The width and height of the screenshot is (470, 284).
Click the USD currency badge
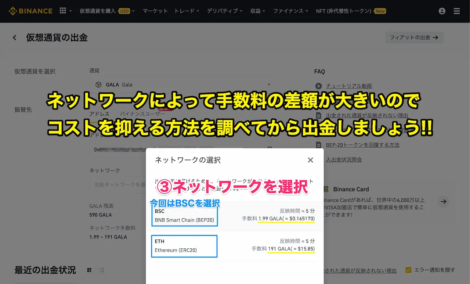(x=124, y=11)
